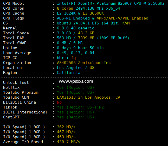The height and width of the screenshot is (146, 168).
Task: Click the CPU Model value Intel Xeon Platinum 8269CY
Action: click(x=111, y=3)
